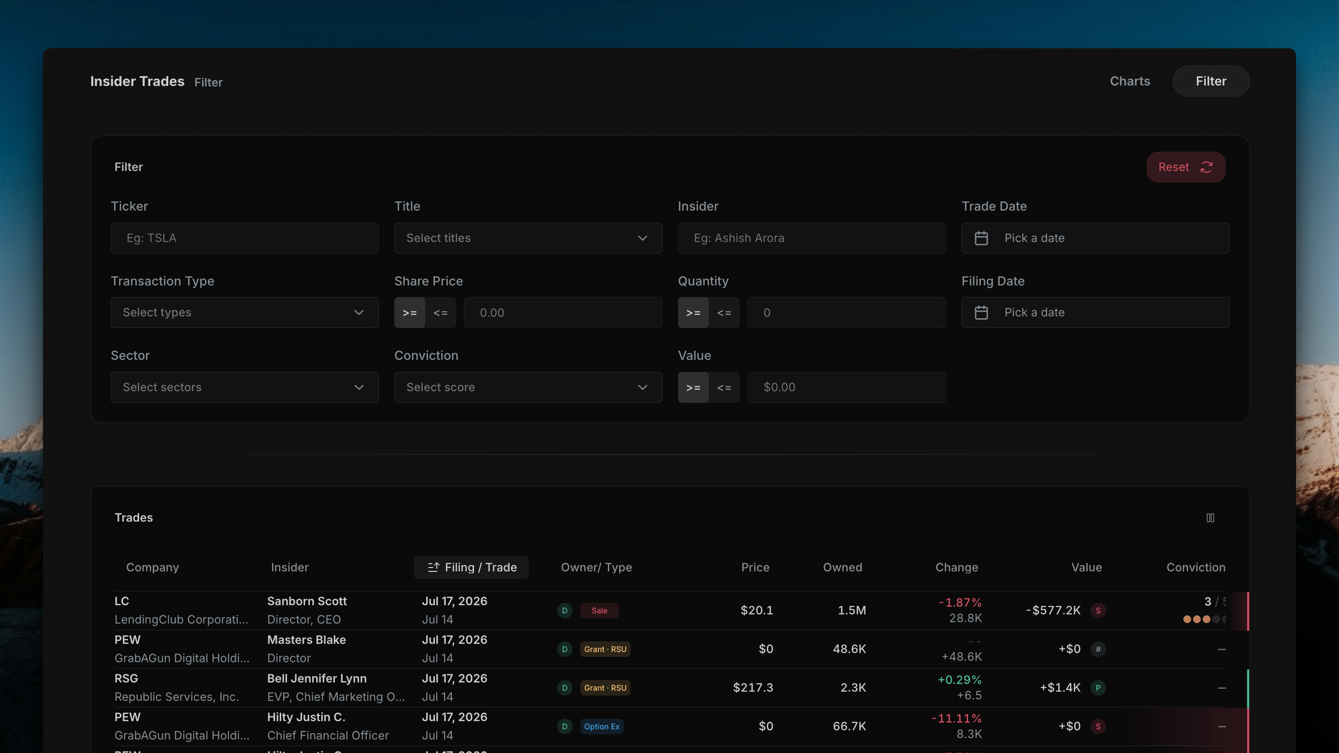
Task: Click company name LendingClub Corporati...
Action: tap(181, 619)
